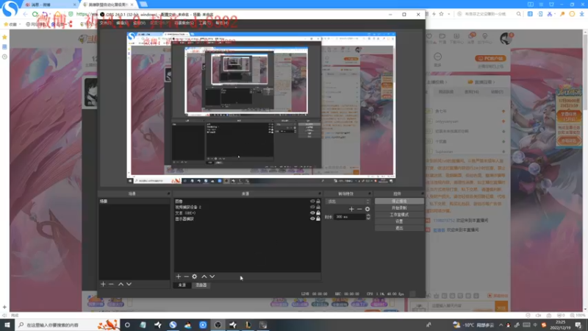Click user avatar on the web page
This screenshot has height=331, width=588.
(506, 38)
